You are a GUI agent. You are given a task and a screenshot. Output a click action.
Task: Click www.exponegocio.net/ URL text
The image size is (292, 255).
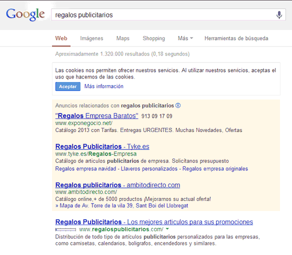(84, 123)
